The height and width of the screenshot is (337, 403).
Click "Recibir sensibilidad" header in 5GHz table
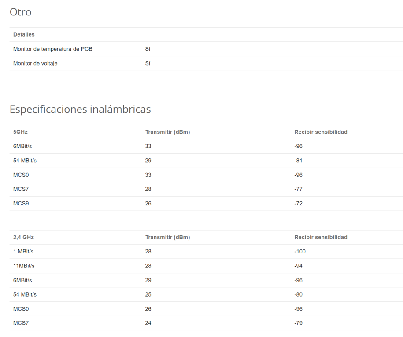321,132
